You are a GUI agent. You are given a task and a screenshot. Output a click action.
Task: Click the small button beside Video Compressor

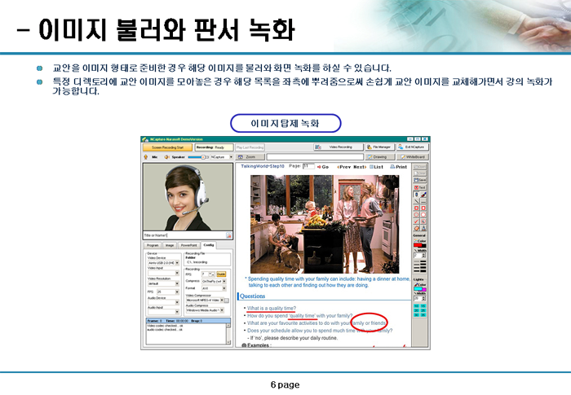pos(227,301)
